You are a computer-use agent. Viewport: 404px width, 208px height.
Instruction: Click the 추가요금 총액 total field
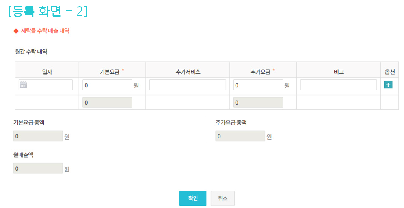tap(240, 136)
